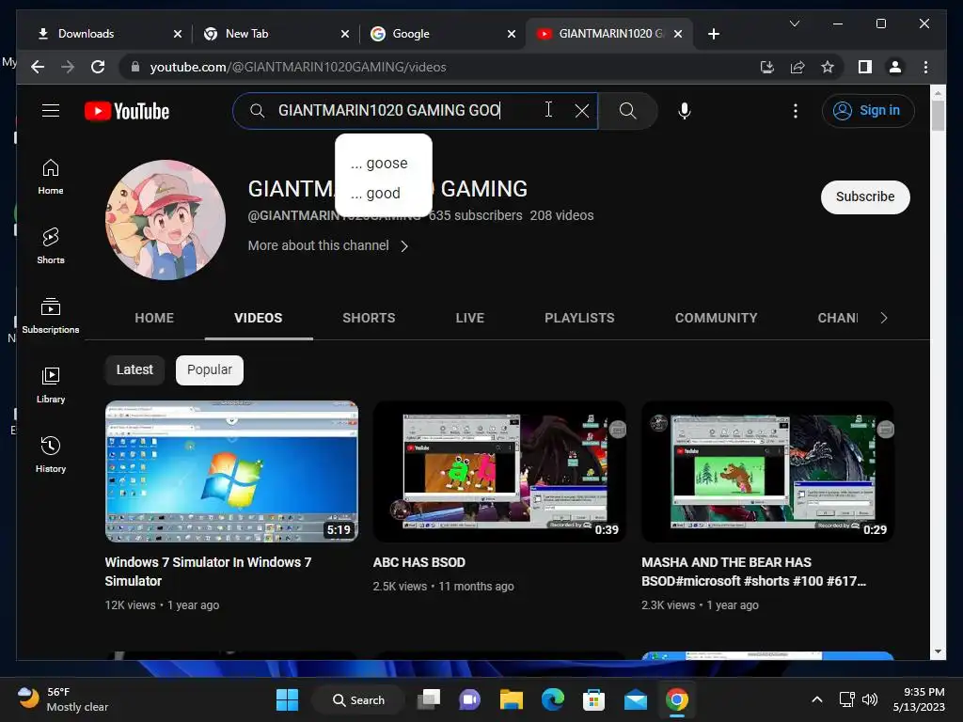Switch to the SHORTS channel tab
Screen dimensions: 963x722
click(369, 318)
